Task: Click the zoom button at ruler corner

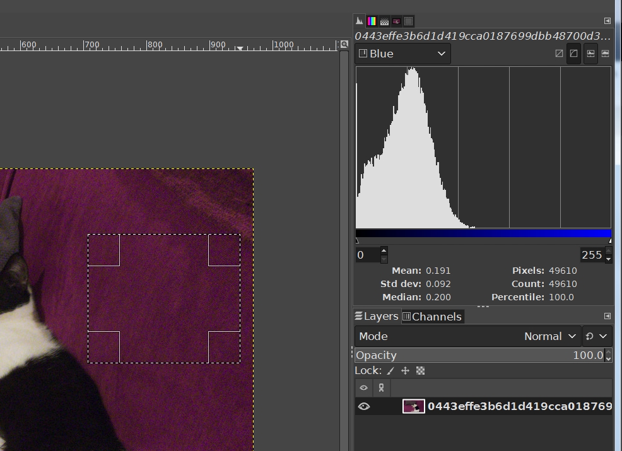Action: pos(344,44)
